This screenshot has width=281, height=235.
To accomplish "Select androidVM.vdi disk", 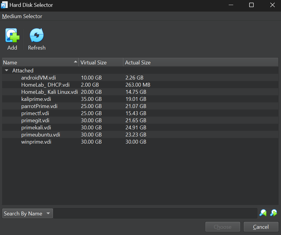I will click(39, 78).
